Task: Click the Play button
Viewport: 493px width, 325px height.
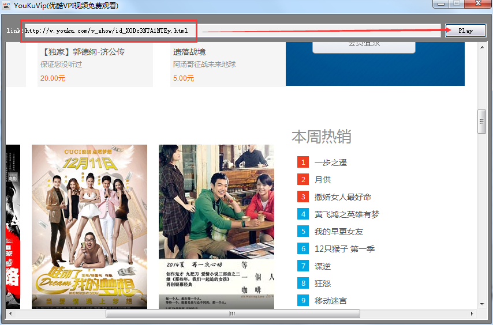Action: [x=466, y=31]
